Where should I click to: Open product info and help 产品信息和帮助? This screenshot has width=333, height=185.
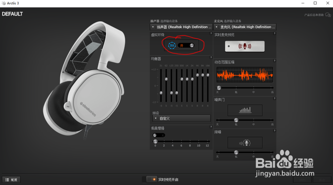click(x=314, y=15)
